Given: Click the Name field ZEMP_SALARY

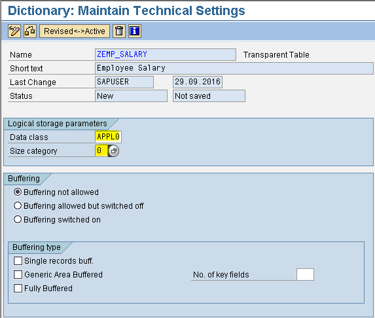Looking at the screenshot, I should pyautogui.click(x=166, y=54).
